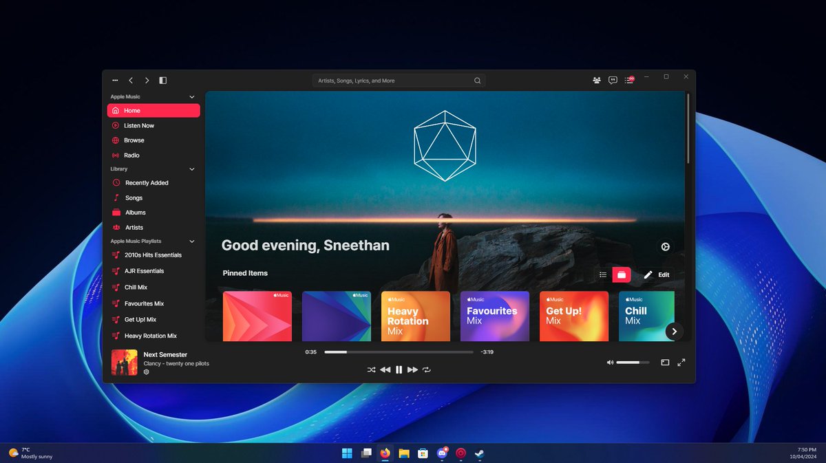This screenshot has width=826, height=463.
Task: Open Albums in the library
Action: [153, 213]
